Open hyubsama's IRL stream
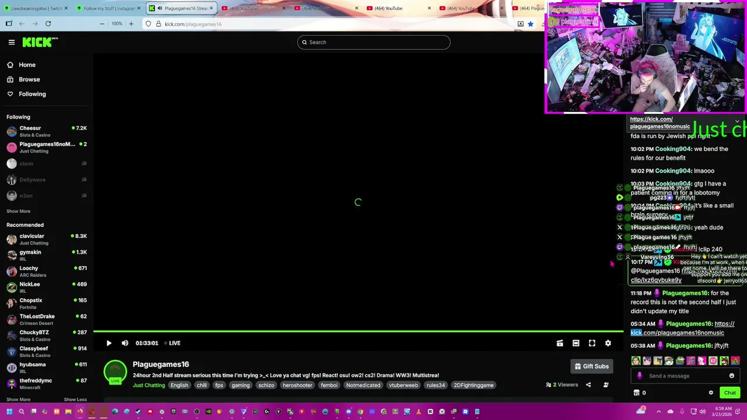The height and width of the screenshot is (420, 747). click(x=47, y=367)
